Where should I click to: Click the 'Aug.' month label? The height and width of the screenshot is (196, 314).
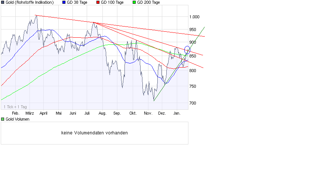pyautogui.click(x=102, y=113)
